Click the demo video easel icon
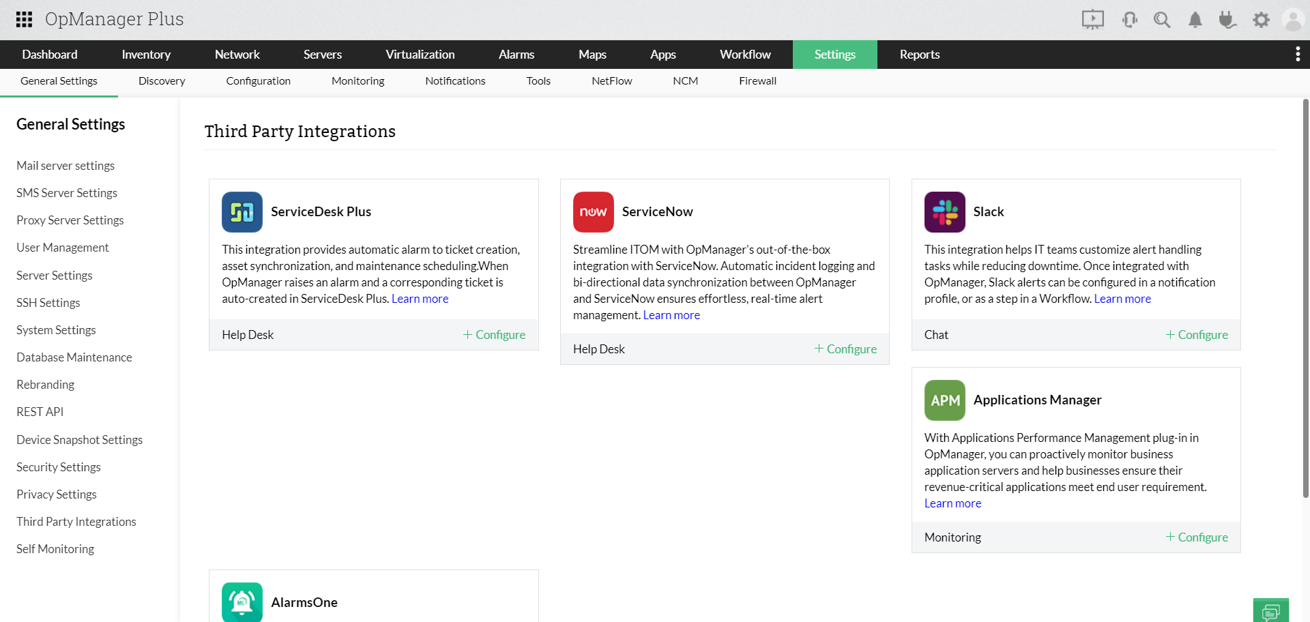This screenshot has height=622, width=1310. point(1092,20)
